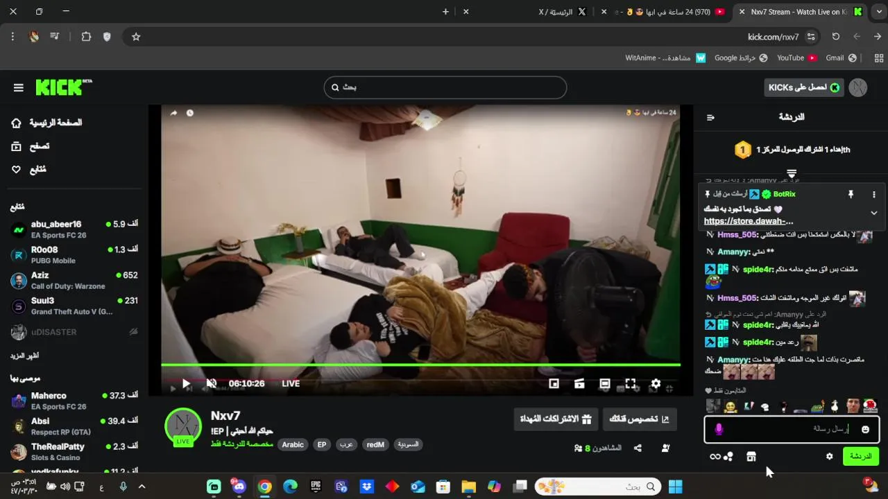Click the chat message input field
Image resolution: width=888 pixels, height=499 pixels.
[x=792, y=429]
